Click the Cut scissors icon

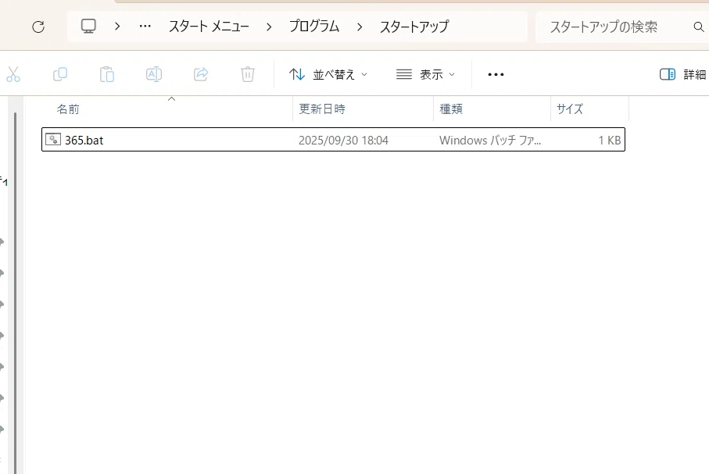(x=13, y=74)
